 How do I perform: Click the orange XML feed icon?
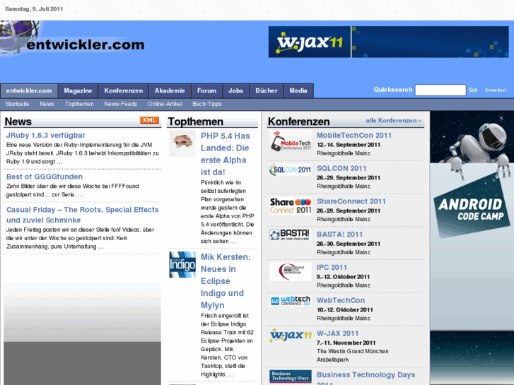tap(149, 120)
